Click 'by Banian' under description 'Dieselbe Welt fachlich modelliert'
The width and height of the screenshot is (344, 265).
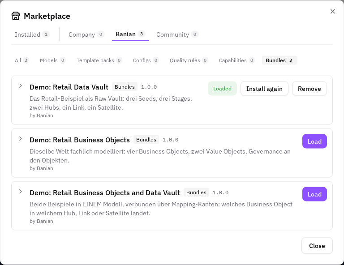click(x=41, y=168)
